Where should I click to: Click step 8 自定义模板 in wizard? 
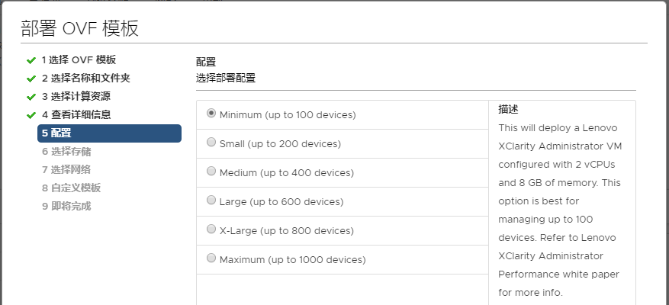(71, 188)
